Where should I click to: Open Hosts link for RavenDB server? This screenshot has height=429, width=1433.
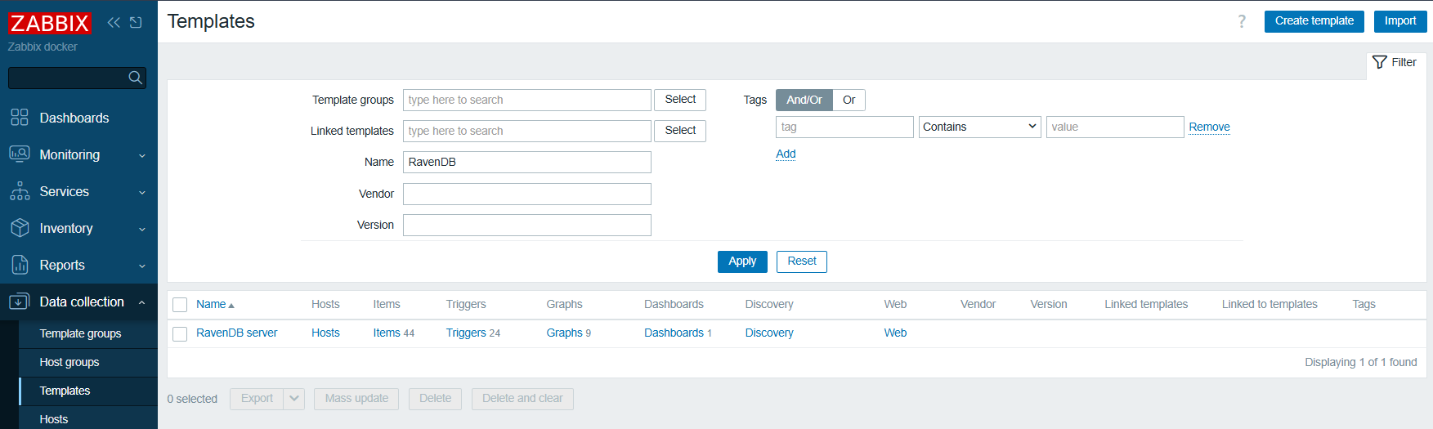click(x=325, y=333)
